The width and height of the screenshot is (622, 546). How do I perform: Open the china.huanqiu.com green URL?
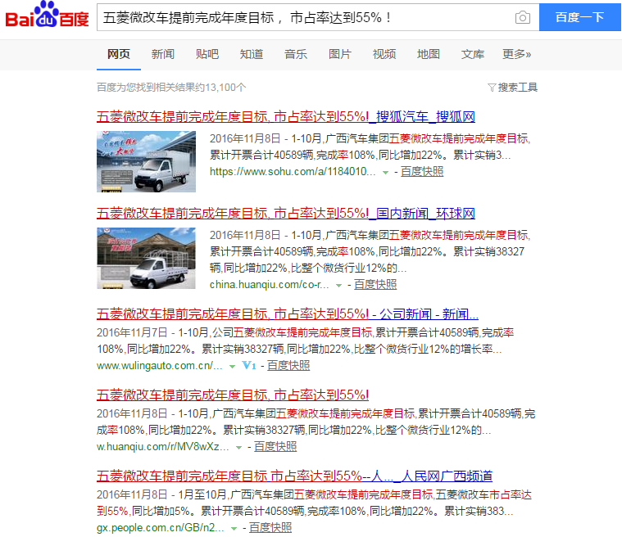point(269,285)
